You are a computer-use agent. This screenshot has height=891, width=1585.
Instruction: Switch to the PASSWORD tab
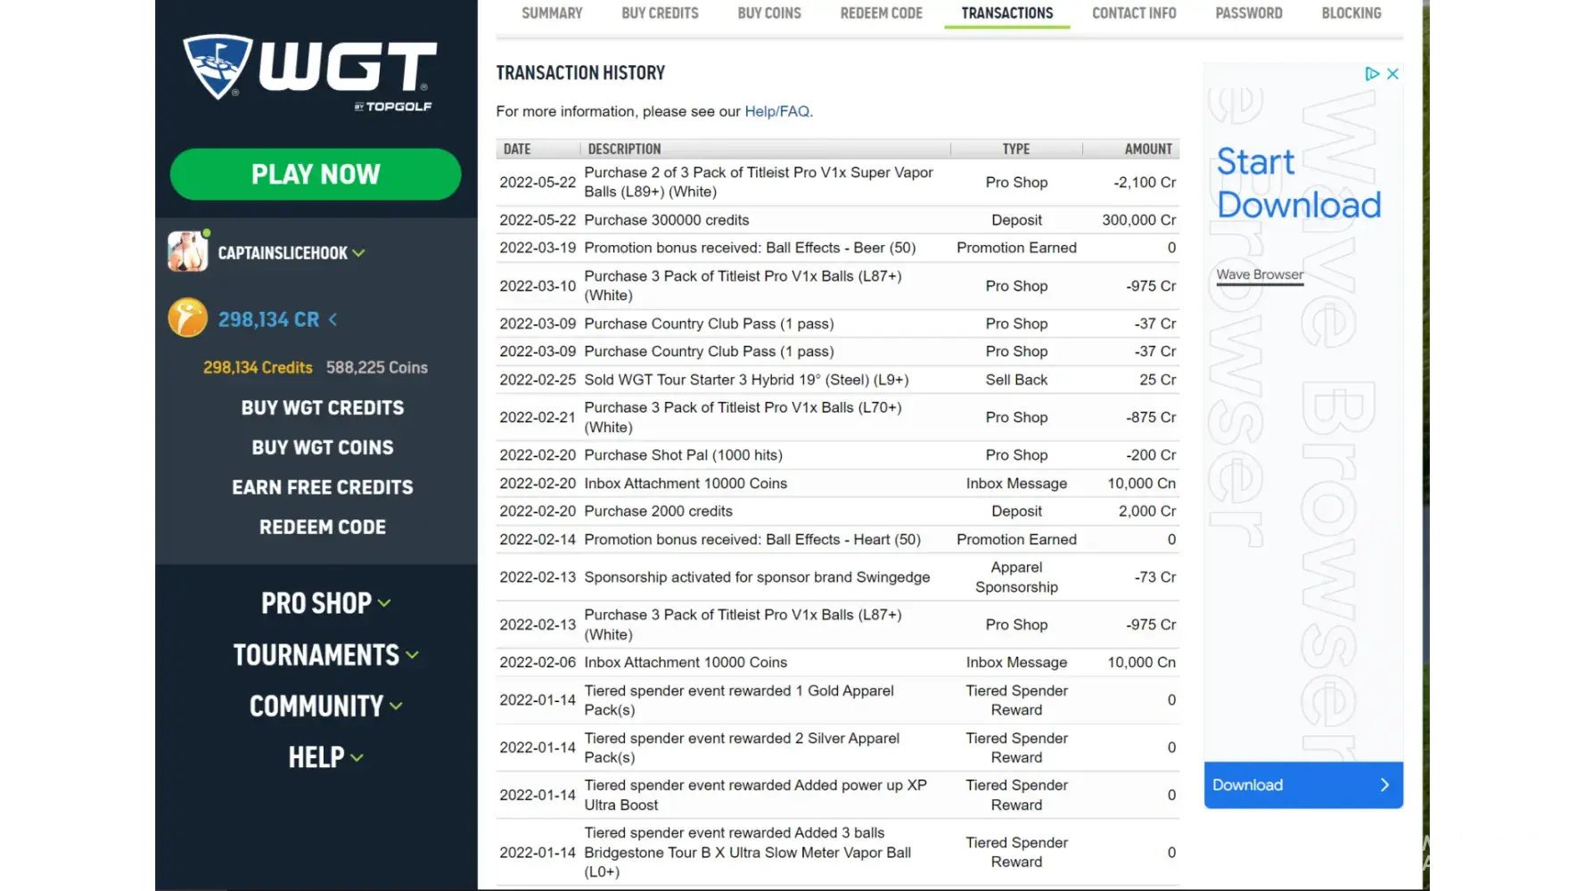[1249, 13]
